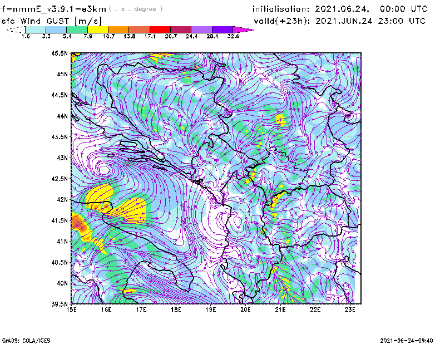Click the 22E longitude label
The height and width of the screenshot is (344, 445).
click(315, 309)
